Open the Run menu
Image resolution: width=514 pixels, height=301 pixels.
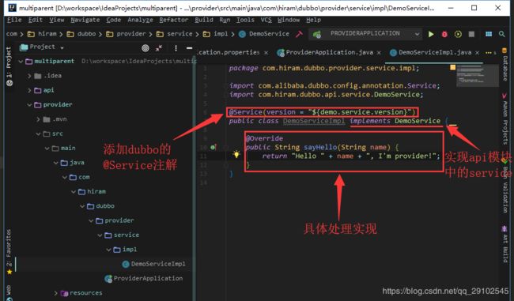[x=225, y=20]
